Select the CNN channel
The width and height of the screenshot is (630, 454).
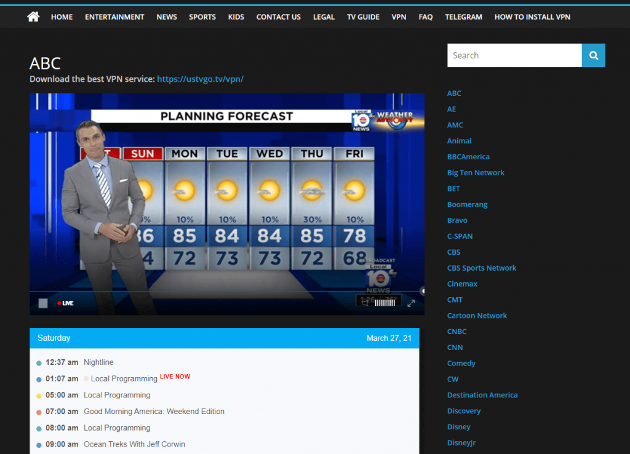pyautogui.click(x=455, y=347)
